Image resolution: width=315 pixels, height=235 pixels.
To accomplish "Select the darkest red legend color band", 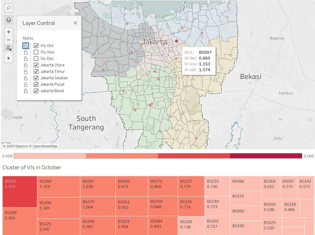I will point(266,156).
